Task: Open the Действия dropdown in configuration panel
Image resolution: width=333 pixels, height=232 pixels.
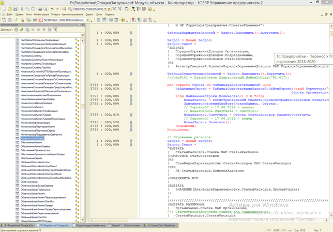Action: [x=7, y=30]
